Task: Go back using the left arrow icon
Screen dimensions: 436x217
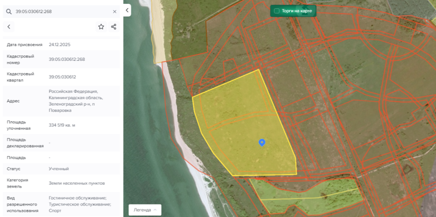Action: pos(9,27)
